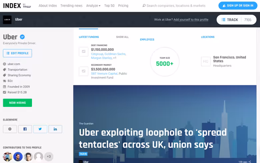
Task: Open Morgan Stanley investor link
Action: (x=101, y=58)
